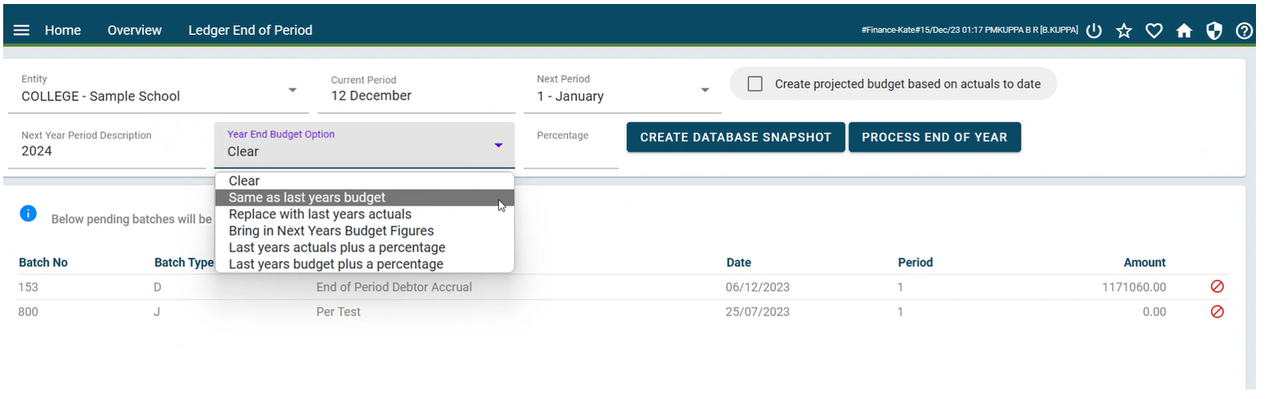Cancel batch 153 with red icon

1217,286
